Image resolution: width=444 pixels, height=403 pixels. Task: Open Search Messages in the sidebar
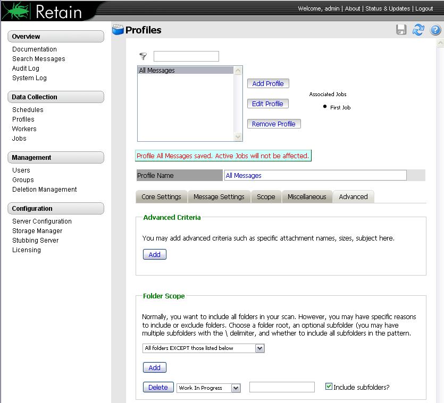[x=38, y=59]
